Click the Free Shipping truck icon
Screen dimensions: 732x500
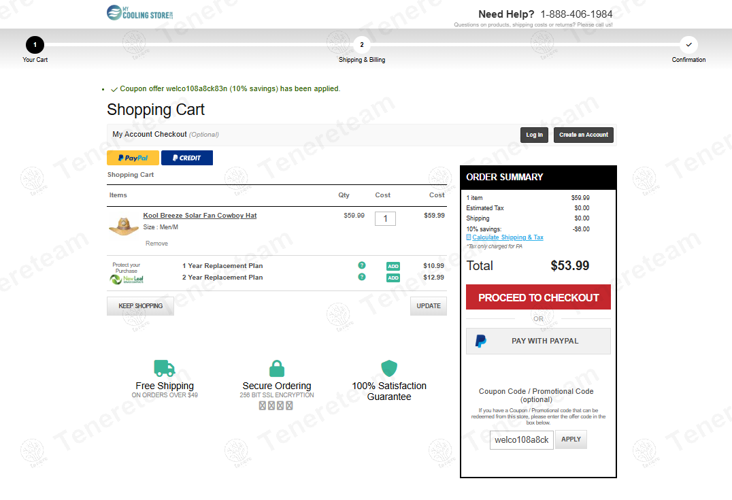coord(165,368)
